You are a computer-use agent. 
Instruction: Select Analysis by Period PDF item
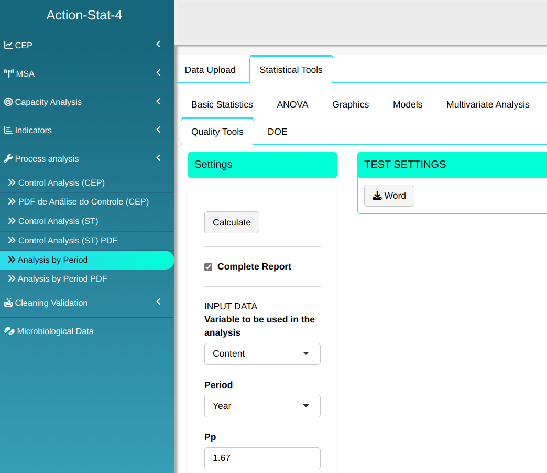tap(62, 279)
